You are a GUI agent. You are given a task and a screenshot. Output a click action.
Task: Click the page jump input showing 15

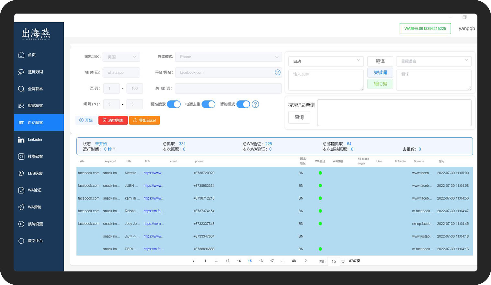(334, 261)
